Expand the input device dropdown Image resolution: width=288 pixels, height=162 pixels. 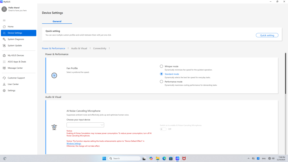(x=85, y=125)
